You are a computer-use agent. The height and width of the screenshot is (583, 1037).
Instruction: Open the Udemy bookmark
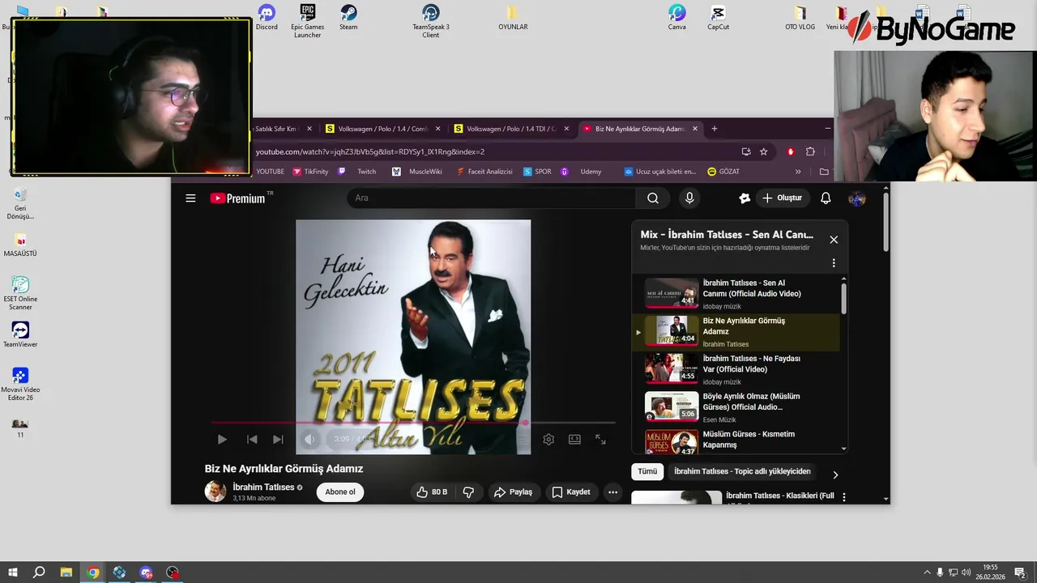(582, 172)
